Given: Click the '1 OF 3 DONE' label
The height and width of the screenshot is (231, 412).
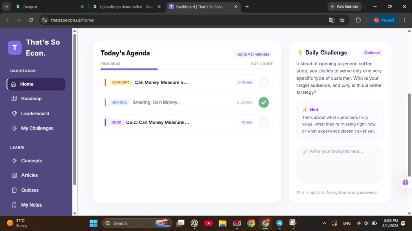Looking at the screenshot, I should 262,64.
